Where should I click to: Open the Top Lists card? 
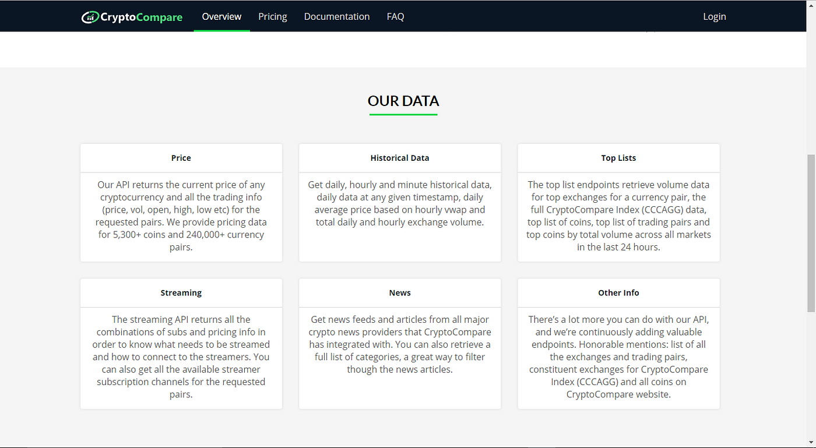tap(618, 157)
